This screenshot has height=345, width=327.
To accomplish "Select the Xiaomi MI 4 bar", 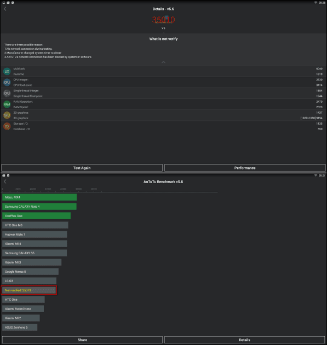I will pos(35,244).
